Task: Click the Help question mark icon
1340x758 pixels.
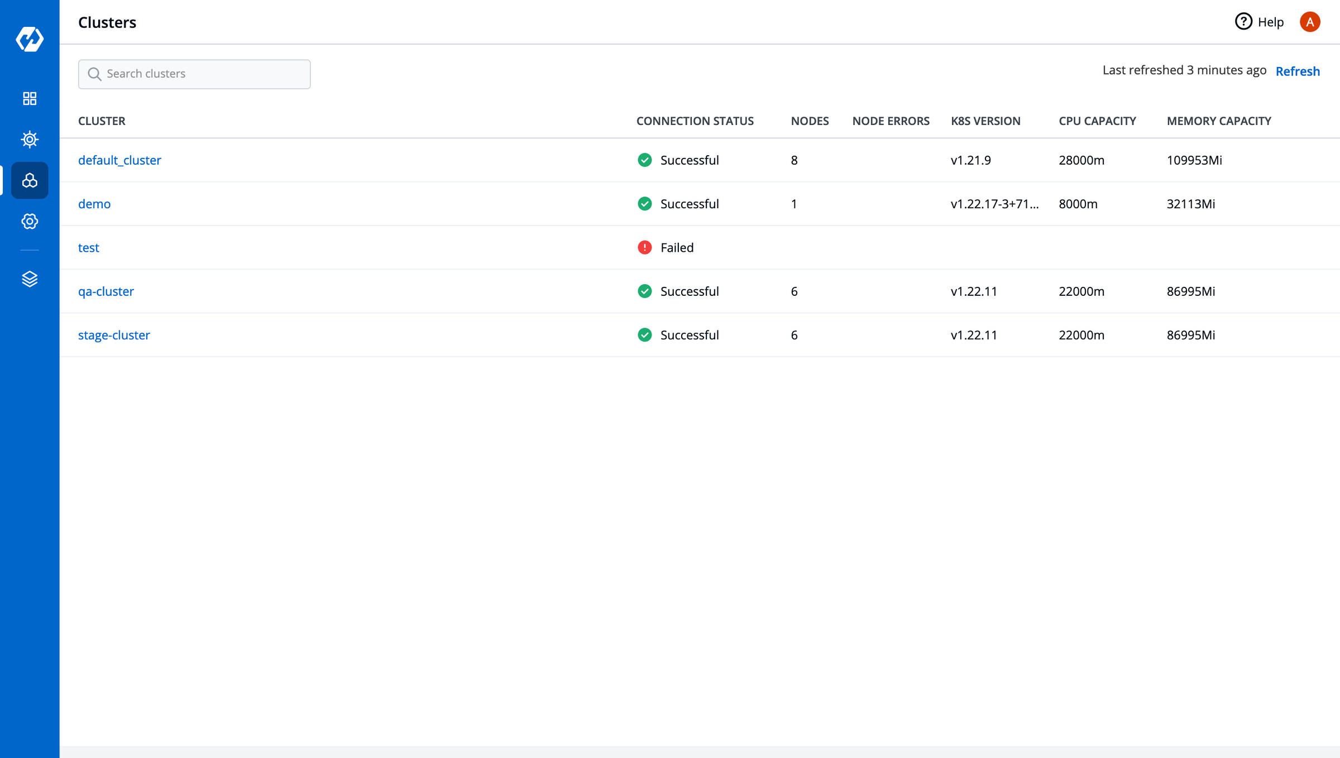Action: coord(1243,22)
